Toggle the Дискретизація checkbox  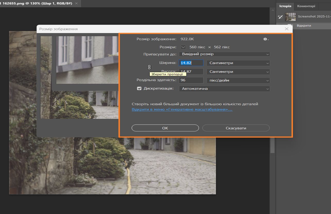click(139, 89)
